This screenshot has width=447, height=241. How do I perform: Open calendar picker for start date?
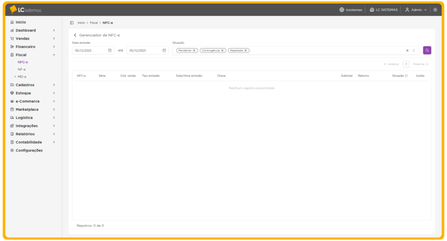(x=110, y=51)
